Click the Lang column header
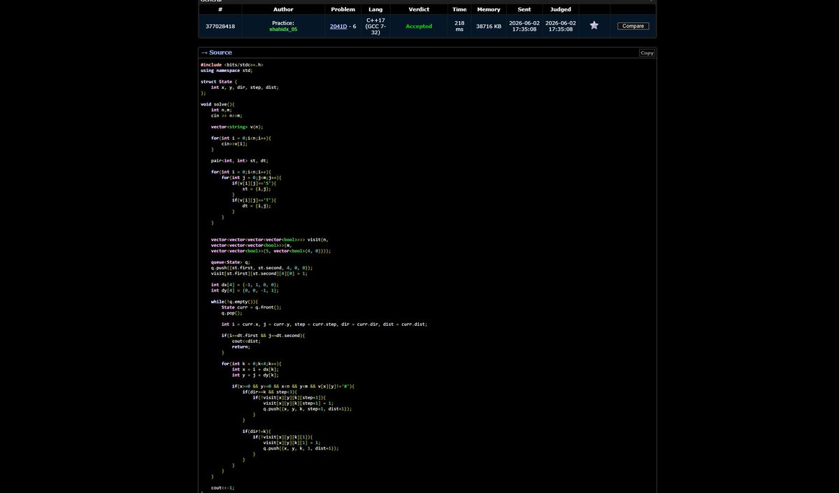 pos(375,10)
